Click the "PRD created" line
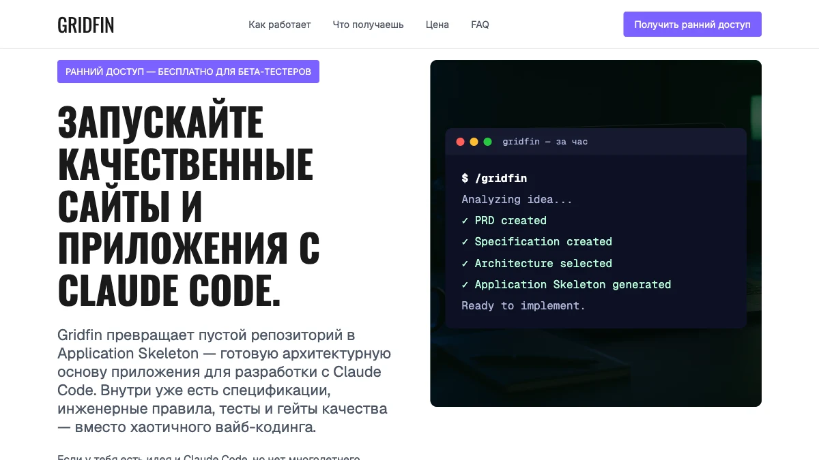819x460 pixels. [504, 221]
